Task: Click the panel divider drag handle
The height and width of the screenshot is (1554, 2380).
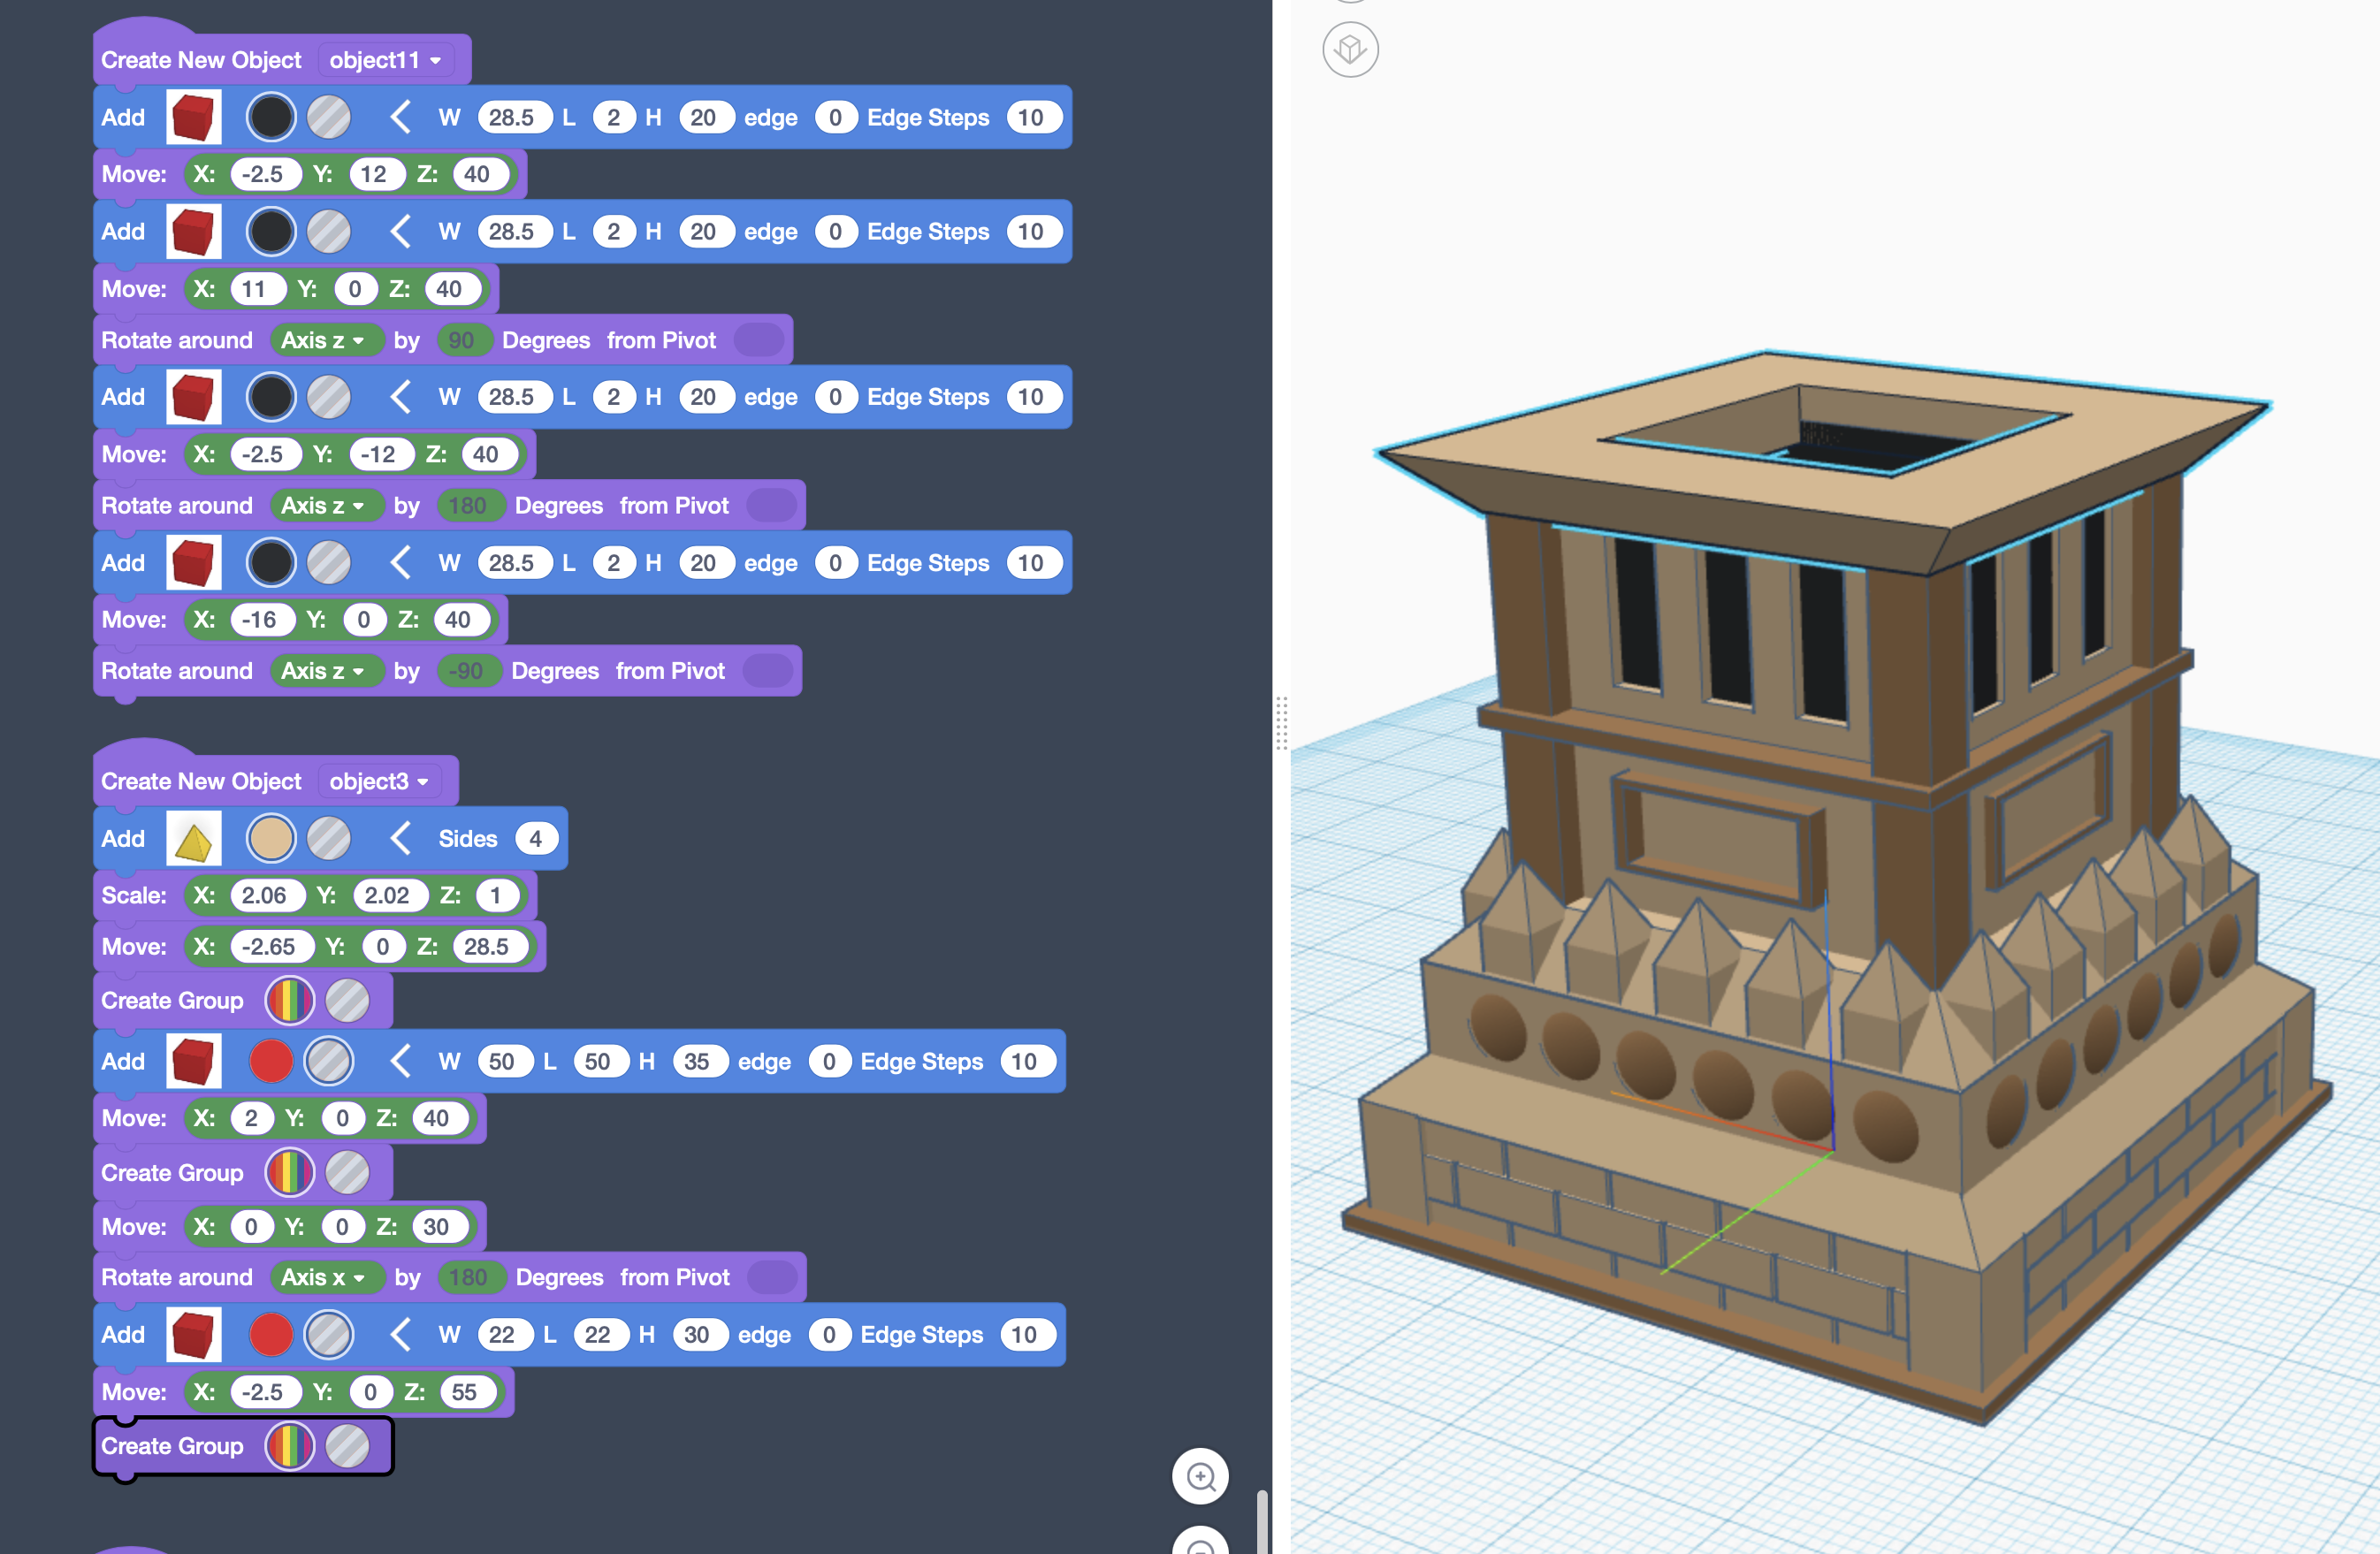Action: (x=1281, y=722)
